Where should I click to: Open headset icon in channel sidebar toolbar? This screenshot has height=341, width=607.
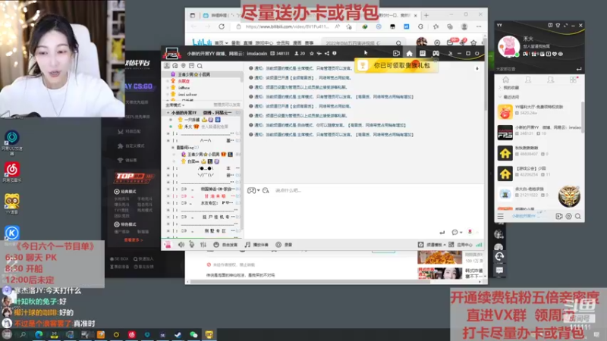click(175, 66)
